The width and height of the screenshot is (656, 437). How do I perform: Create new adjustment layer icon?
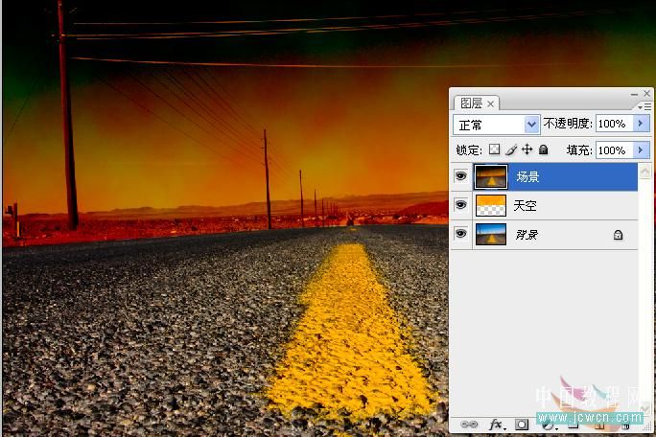click(548, 425)
